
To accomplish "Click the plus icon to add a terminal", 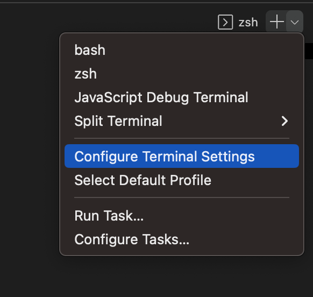I will click(x=276, y=22).
